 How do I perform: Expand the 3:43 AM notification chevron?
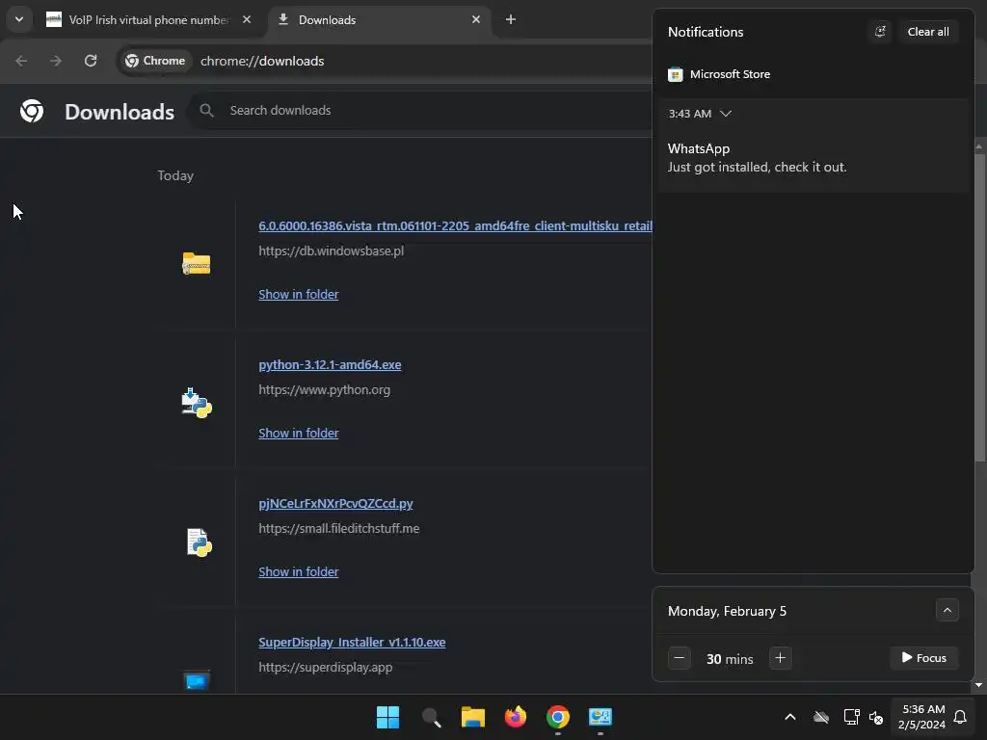[x=726, y=114]
